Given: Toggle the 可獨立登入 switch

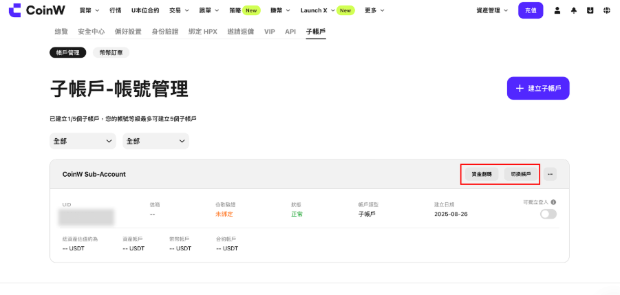Looking at the screenshot, I should [x=548, y=214].
